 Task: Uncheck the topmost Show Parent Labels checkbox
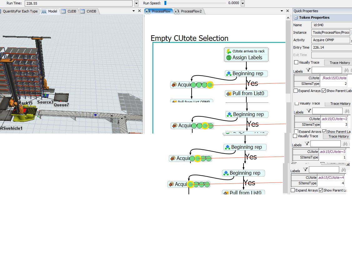click(324, 91)
